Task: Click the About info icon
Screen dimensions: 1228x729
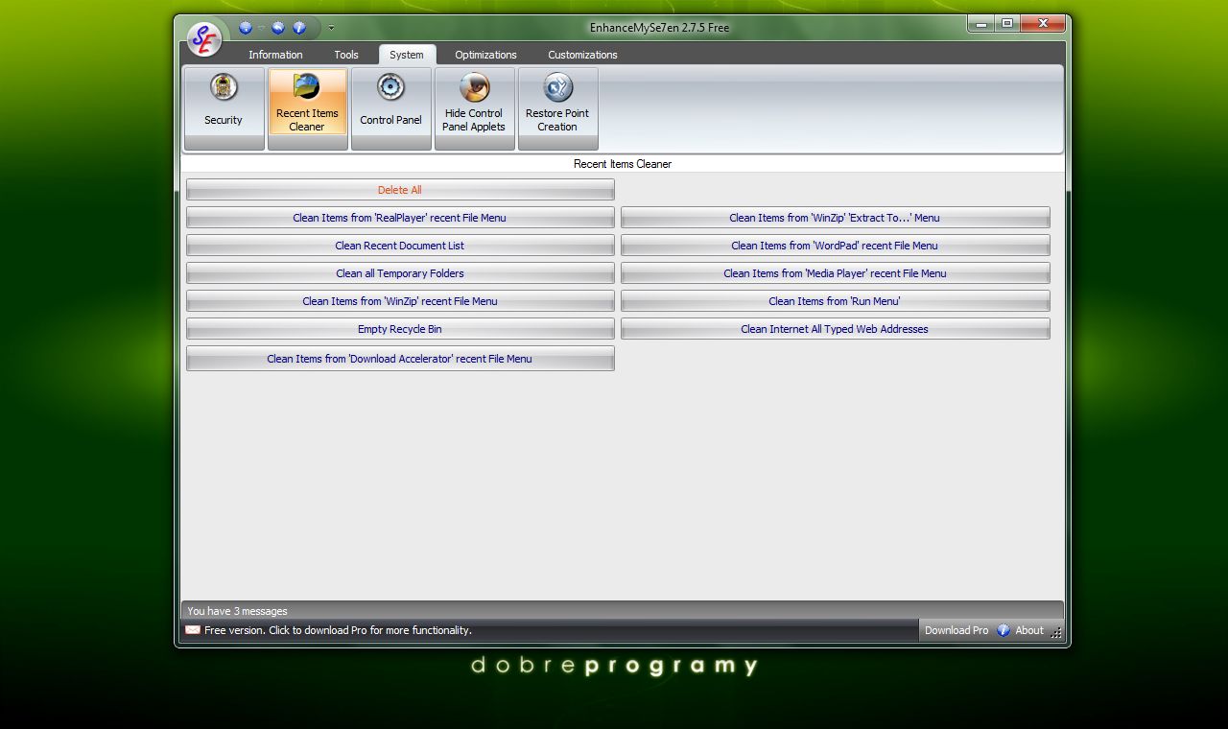Action: point(1004,630)
